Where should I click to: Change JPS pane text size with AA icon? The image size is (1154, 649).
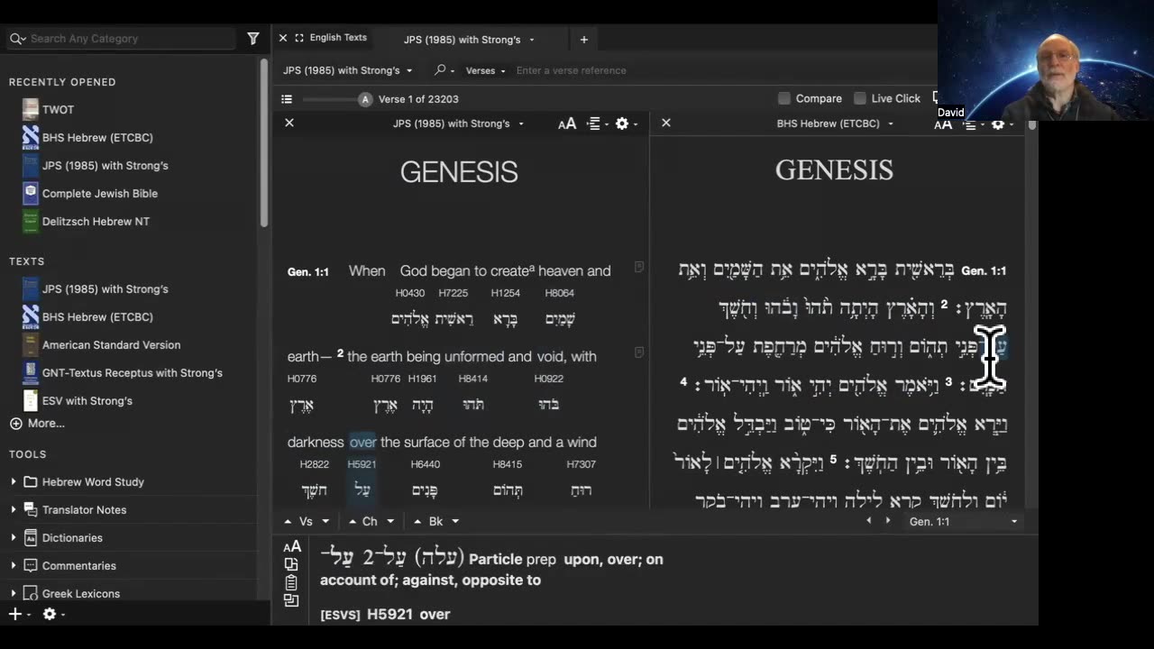(567, 123)
